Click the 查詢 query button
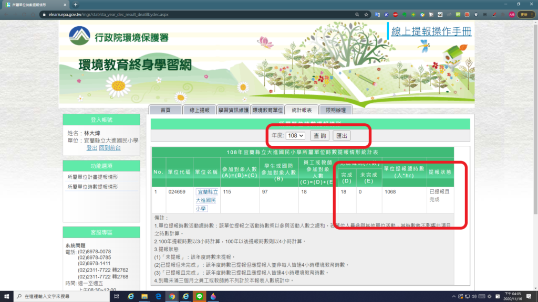The image size is (538, 302). click(x=320, y=136)
